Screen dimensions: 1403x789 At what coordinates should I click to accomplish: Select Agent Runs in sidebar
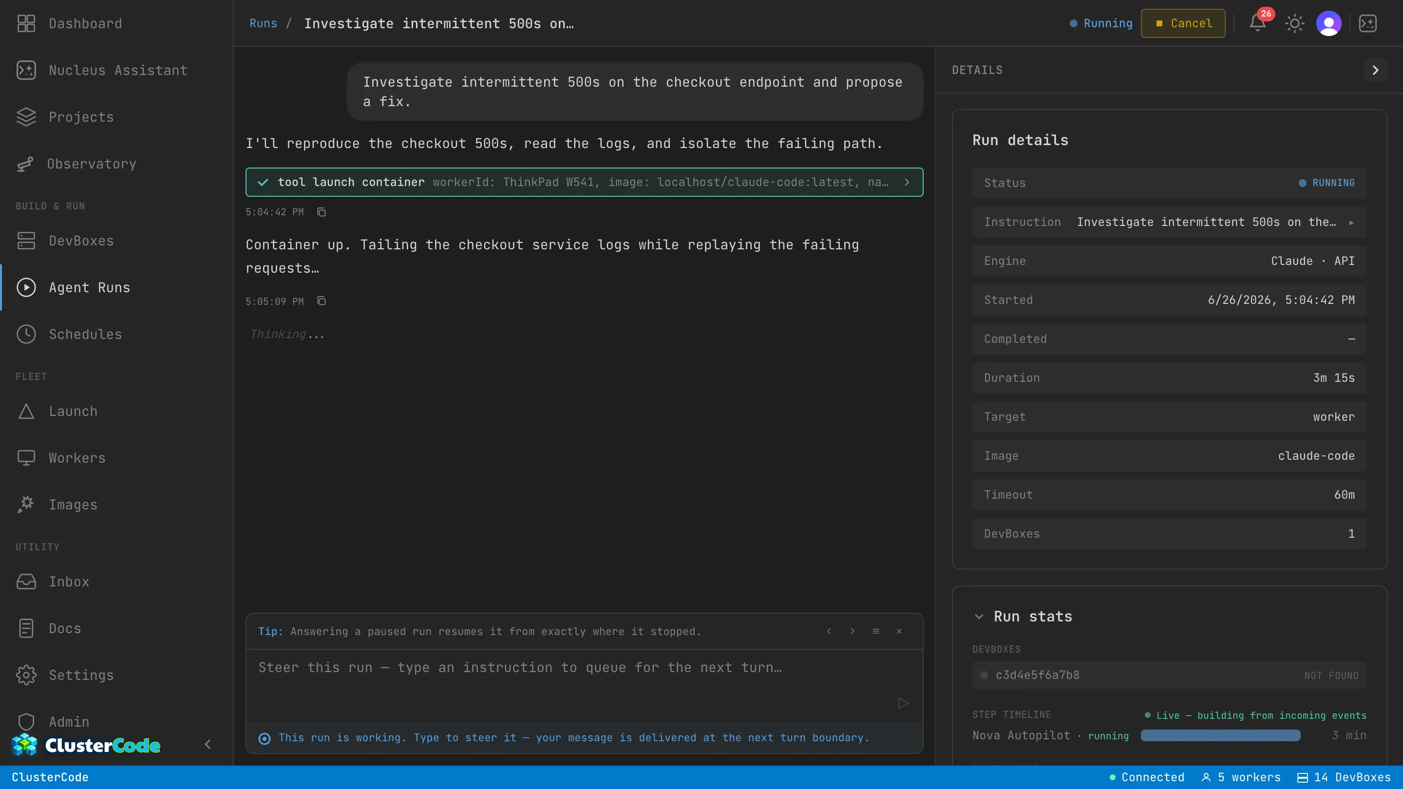(116, 287)
